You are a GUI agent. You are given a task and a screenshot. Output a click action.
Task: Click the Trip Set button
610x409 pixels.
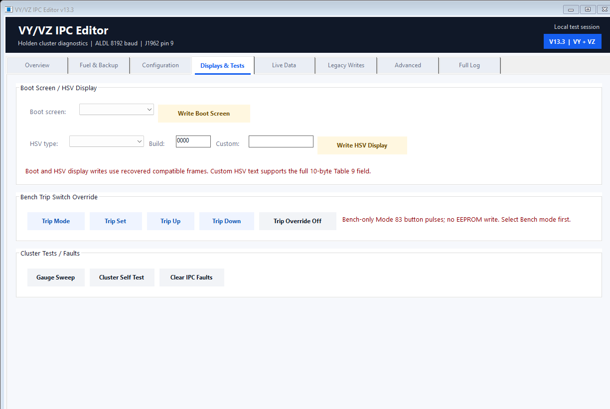[116, 221]
